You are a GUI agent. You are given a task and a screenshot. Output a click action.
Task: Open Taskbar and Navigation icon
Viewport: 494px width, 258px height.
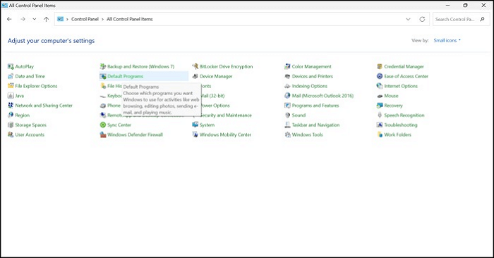point(287,125)
